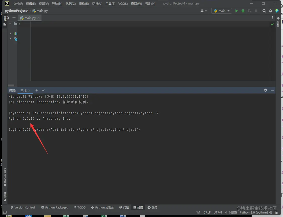Open the Code With Me user icon dropdown

pyautogui.click(x=203, y=11)
